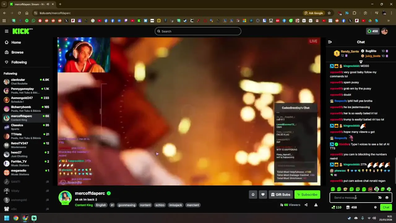This screenshot has width=396, height=223.
Task: Open the 7TV emote menu in chat input
Action: point(380,198)
